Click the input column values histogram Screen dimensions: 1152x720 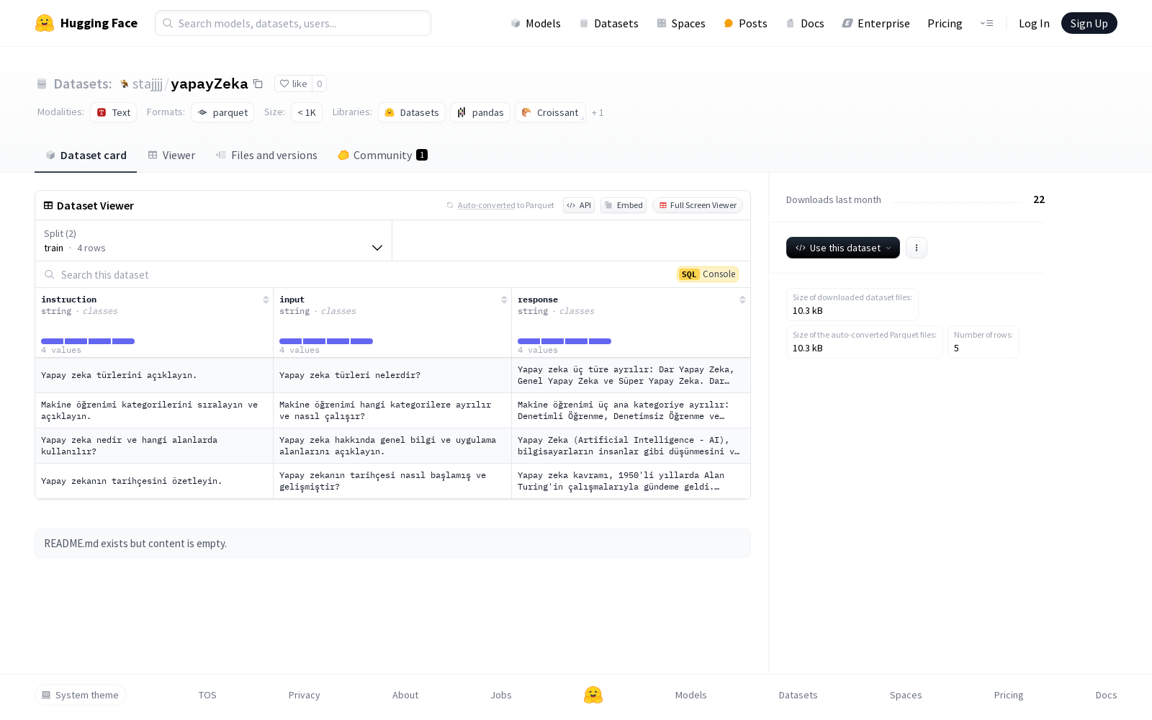point(326,341)
